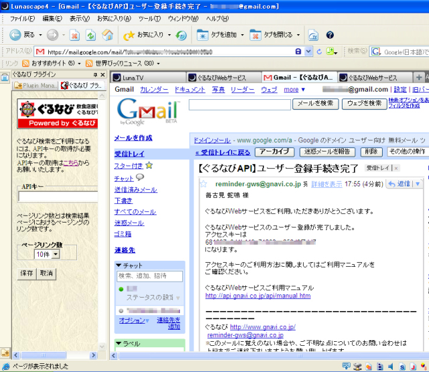The image size is (429, 372).
Task: Click the 迷惑メールを報告 button
Action: [327, 151]
